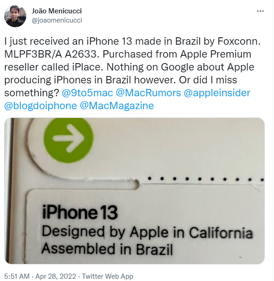Click 'Designed by Apple in California' line

point(147,232)
